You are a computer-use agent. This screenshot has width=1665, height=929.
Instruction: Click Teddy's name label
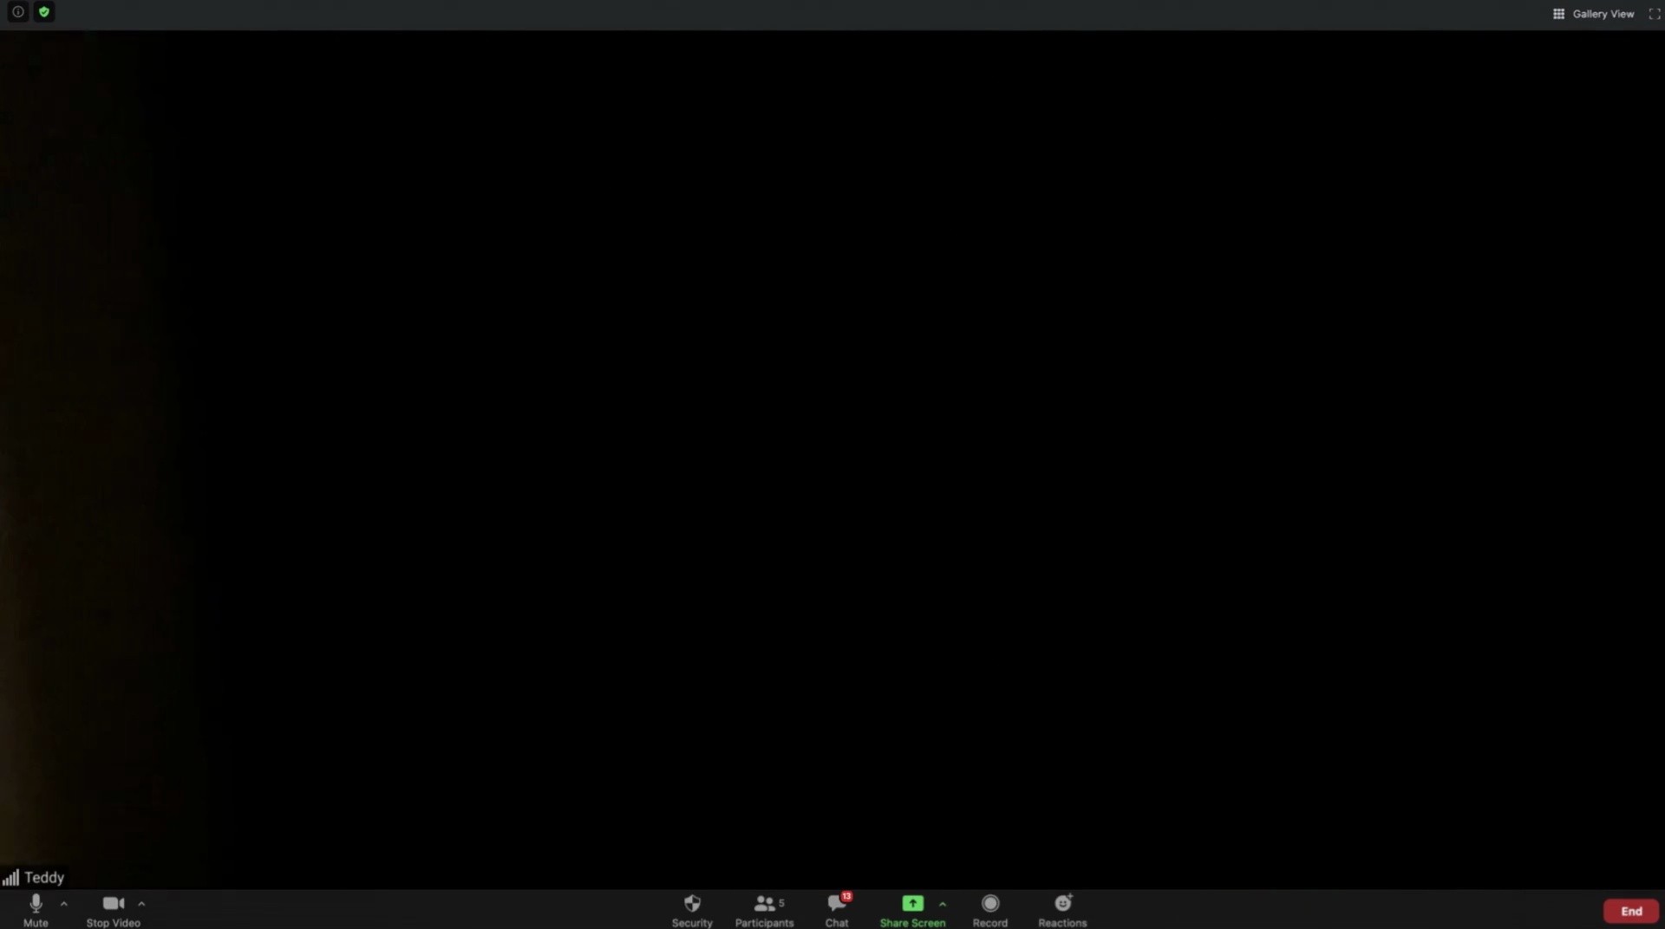click(44, 877)
